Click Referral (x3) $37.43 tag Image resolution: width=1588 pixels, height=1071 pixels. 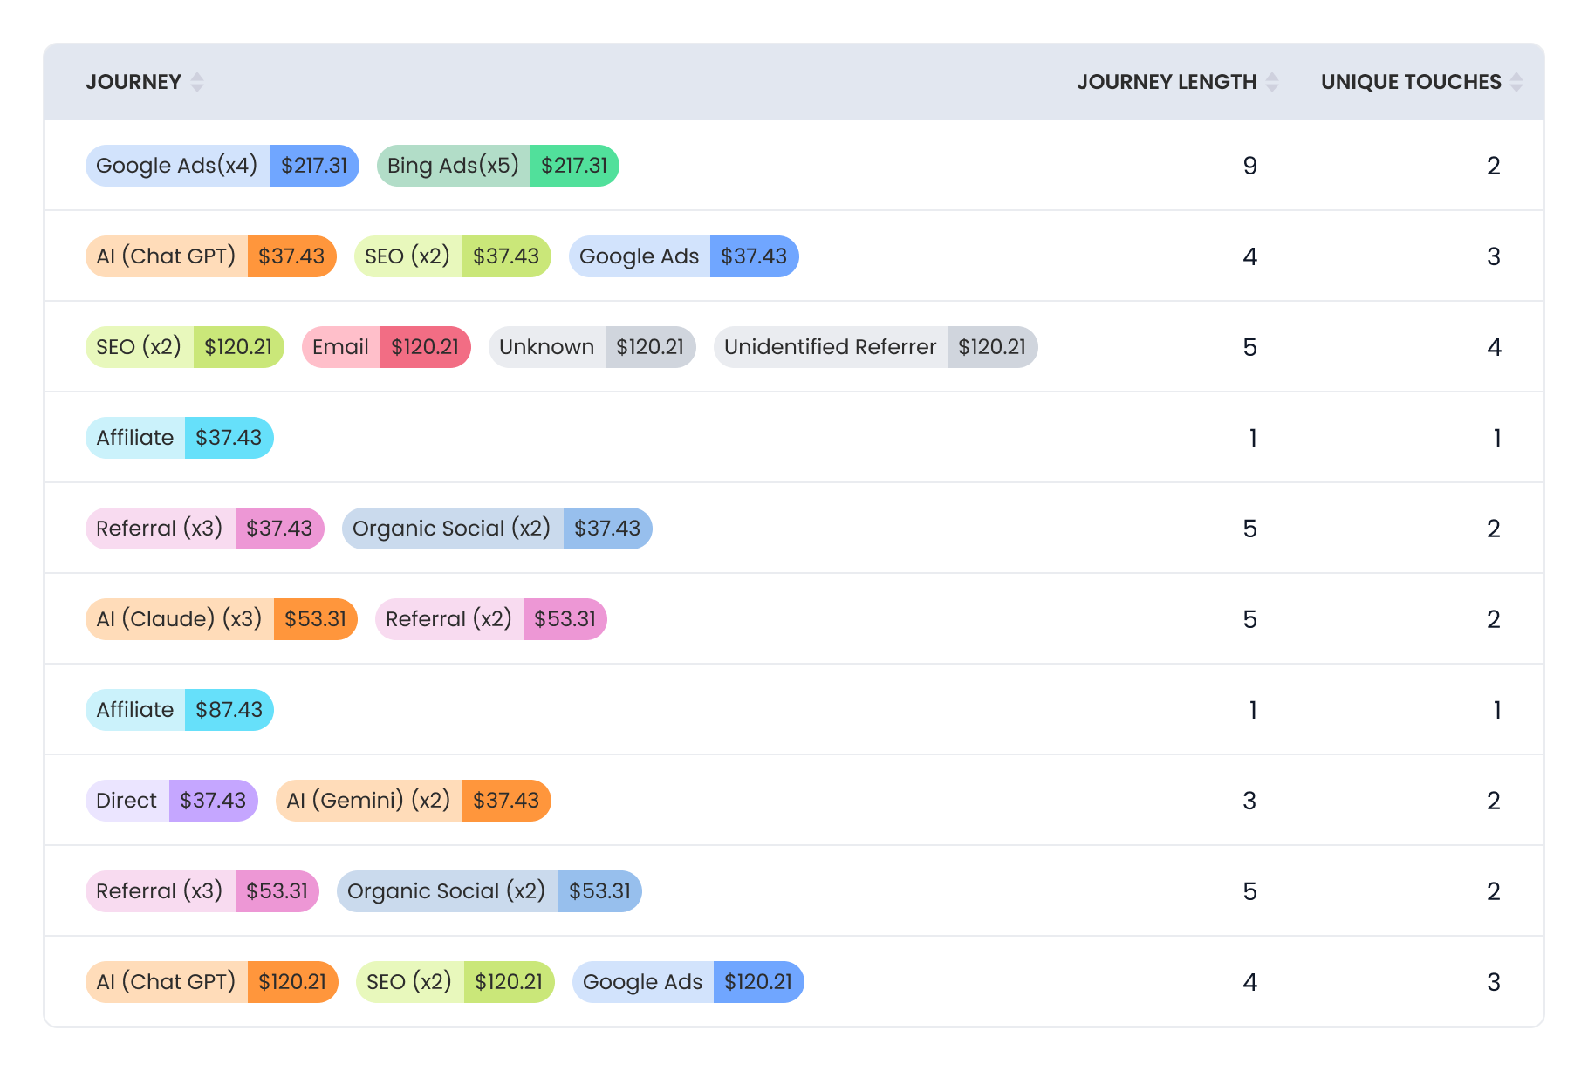coord(205,529)
